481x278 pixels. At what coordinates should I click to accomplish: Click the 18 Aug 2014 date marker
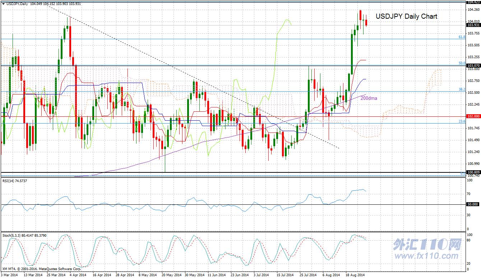point(355,275)
